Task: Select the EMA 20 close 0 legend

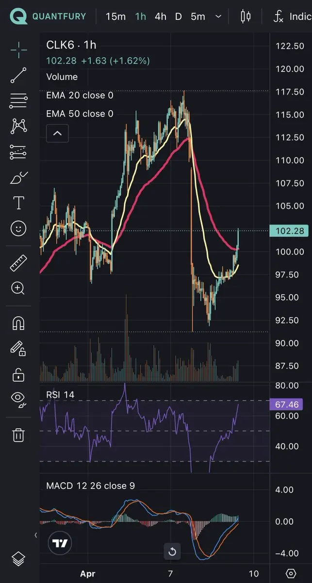Action: point(80,96)
